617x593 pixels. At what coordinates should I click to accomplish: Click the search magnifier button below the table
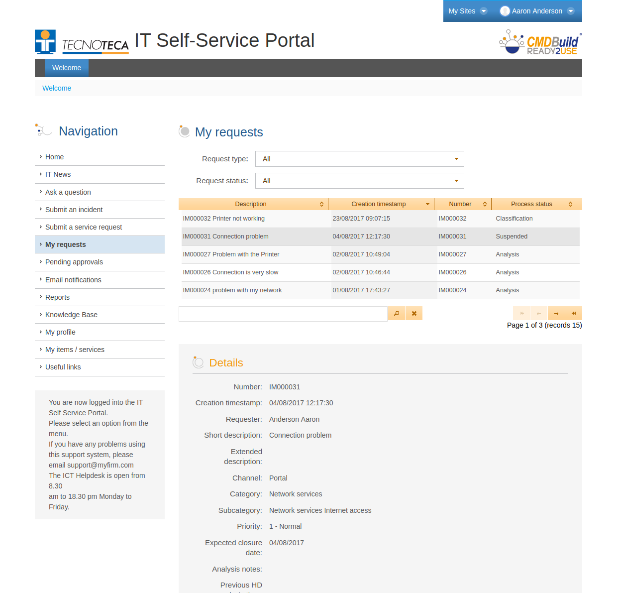[x=396, y=313]
